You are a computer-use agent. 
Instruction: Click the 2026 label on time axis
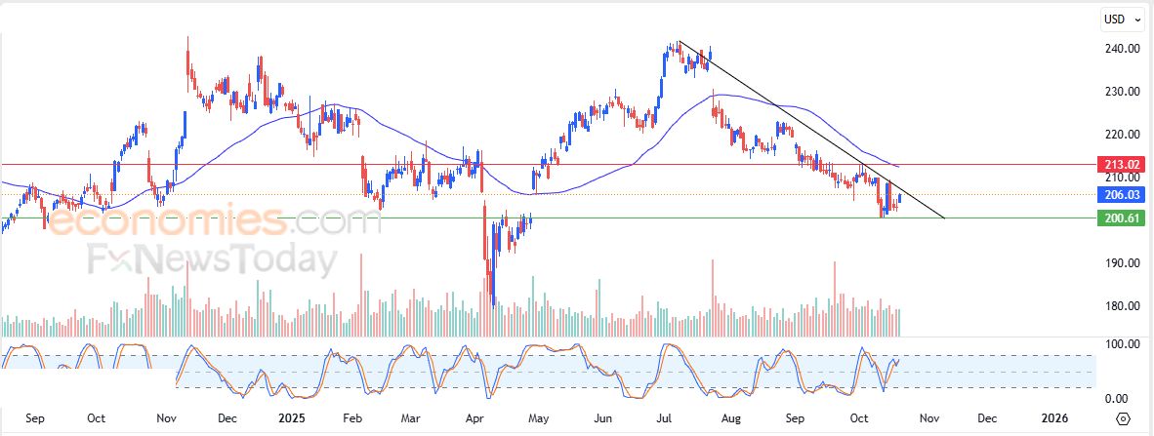click(1053, 418)
